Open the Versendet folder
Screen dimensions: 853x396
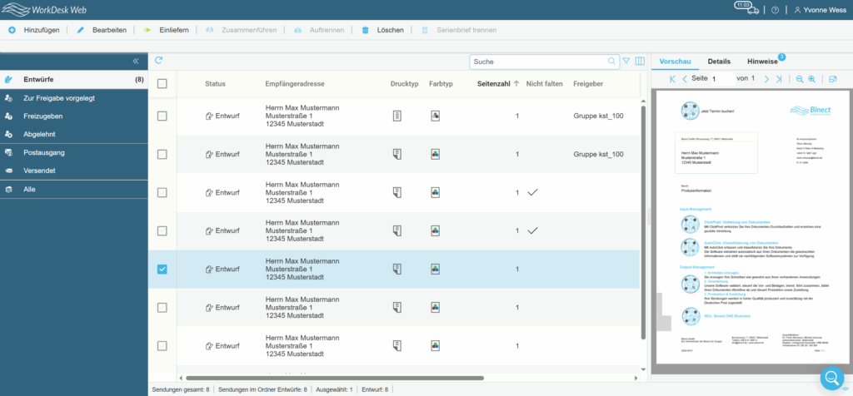click(x=74, y=171)
